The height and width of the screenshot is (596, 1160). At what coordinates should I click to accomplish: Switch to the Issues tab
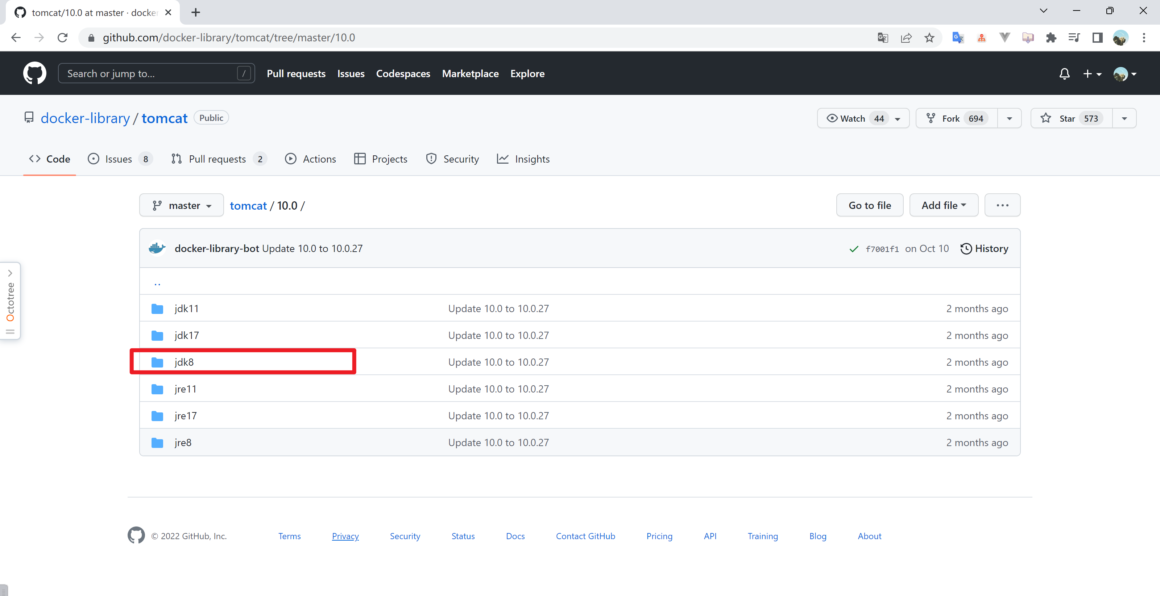[x=118, y=159]
